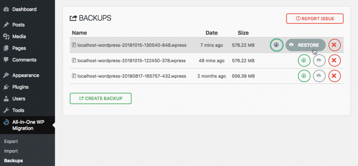Download the 122450-378 backup file

pyautogui.click(x=304, y=60)
